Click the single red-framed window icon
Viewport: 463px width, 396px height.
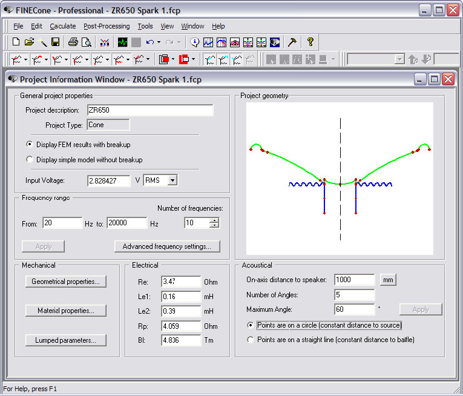[184, 59]
